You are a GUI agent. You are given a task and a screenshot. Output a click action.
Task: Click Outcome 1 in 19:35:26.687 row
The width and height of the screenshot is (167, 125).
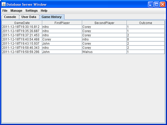tap(145, 31)
